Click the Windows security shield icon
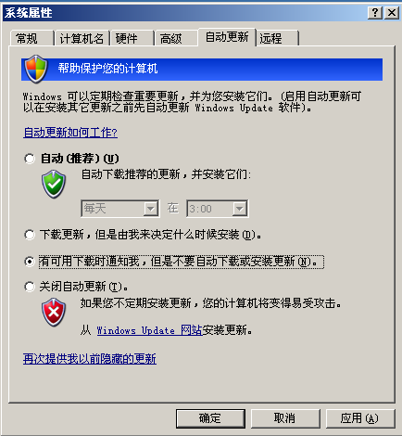Image resolution: width=402 pixels, height=436 pixels. tap(36, 70)
